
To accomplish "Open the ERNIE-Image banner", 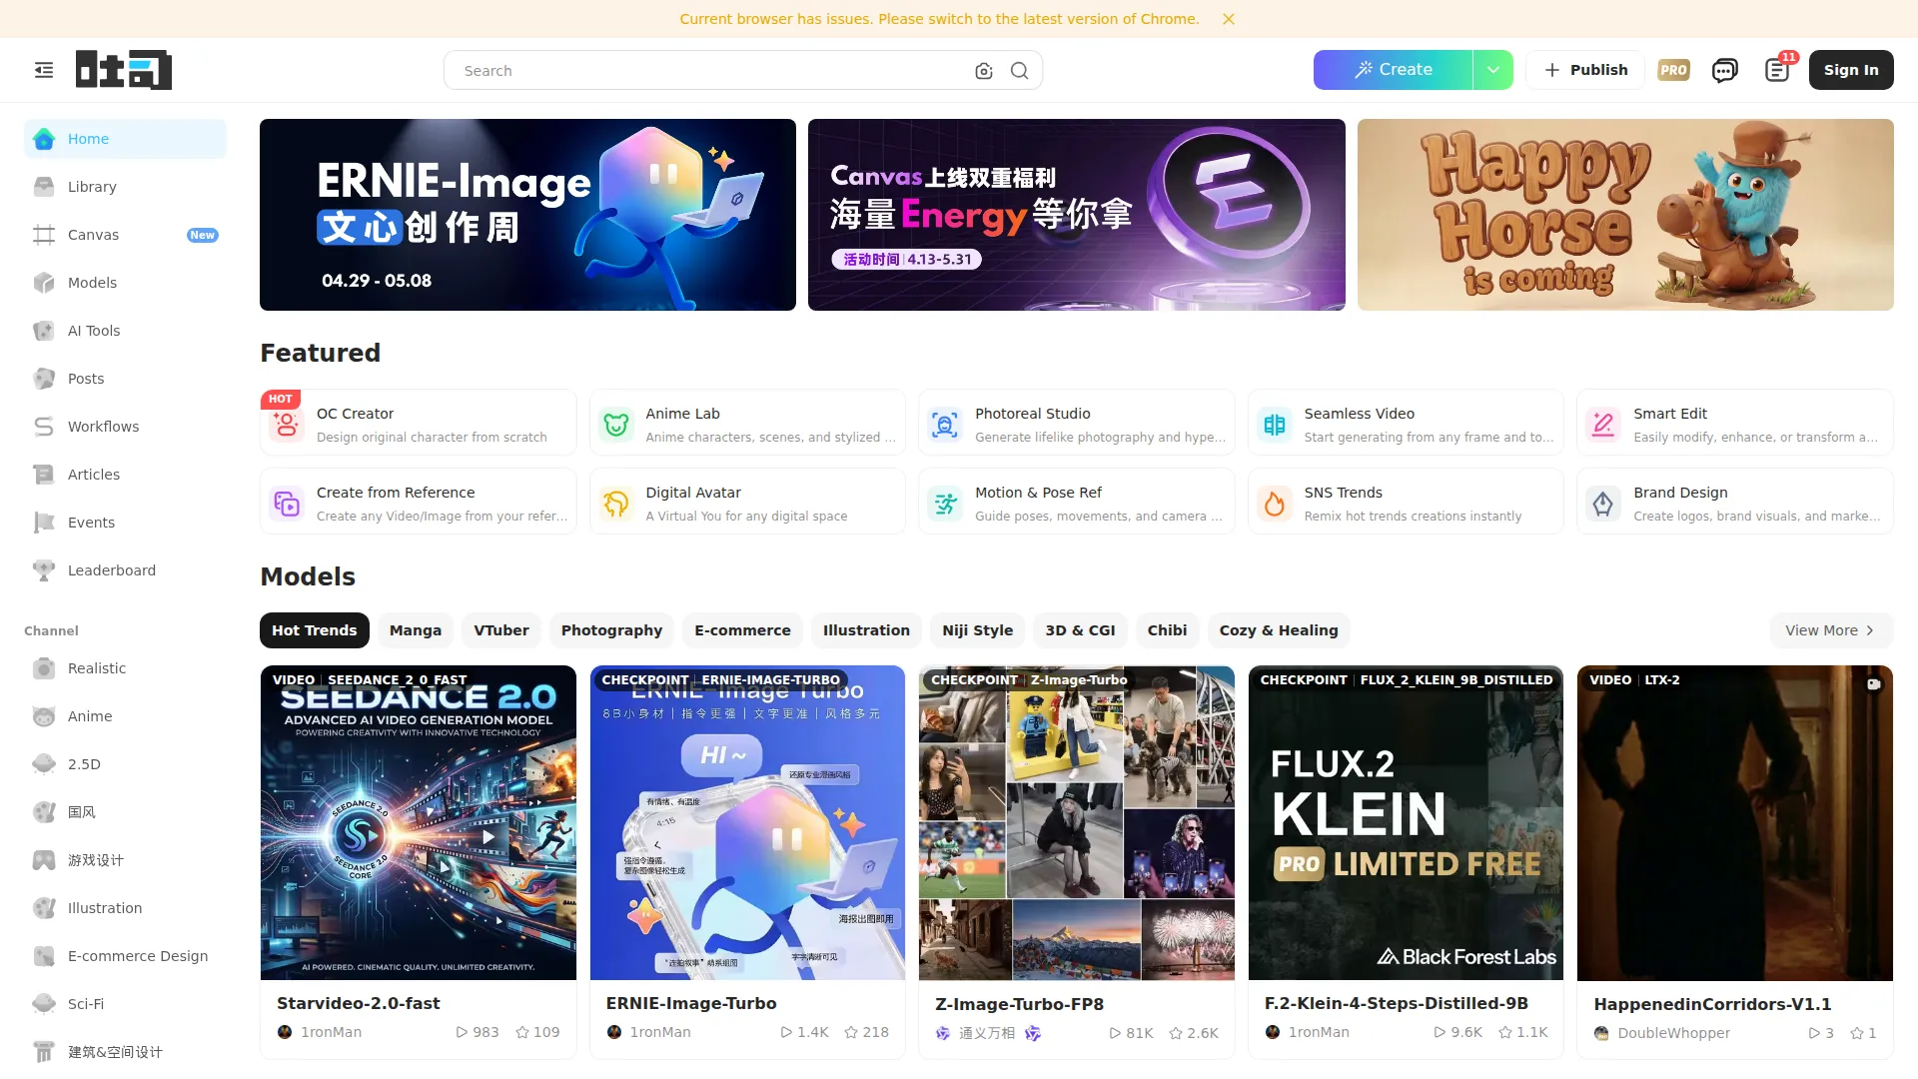I will [527, 215].
